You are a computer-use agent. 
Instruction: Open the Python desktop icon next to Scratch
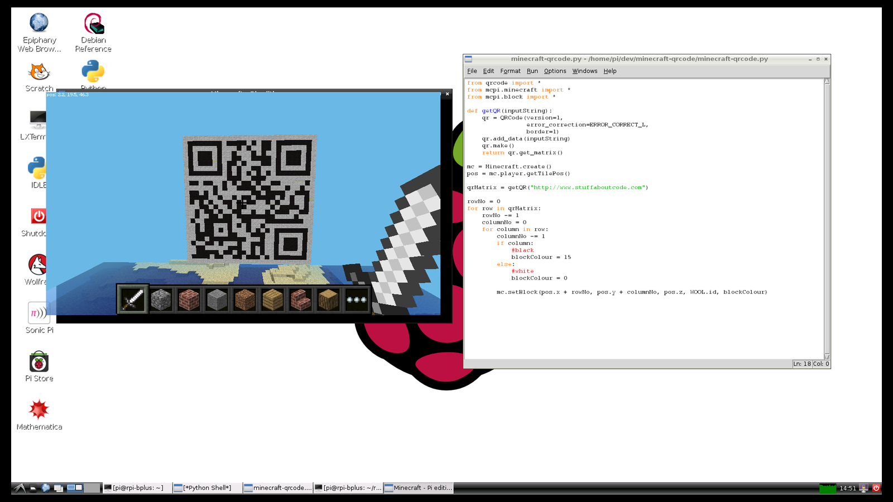click(93, 75)
